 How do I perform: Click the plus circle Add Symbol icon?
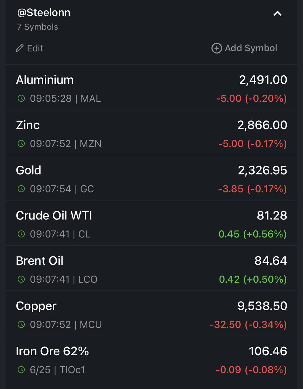tap(217, 48)
